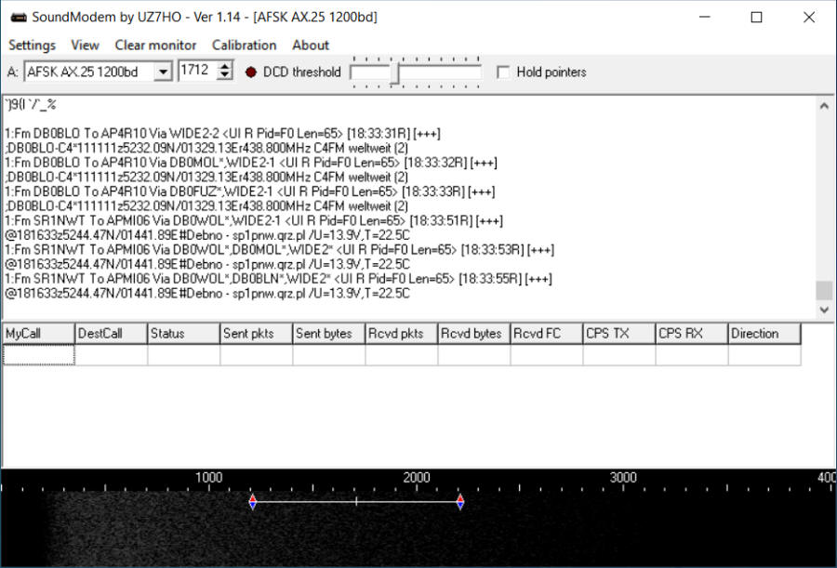
Task: Open the Settings menu
Action: [x=32, y=45]
